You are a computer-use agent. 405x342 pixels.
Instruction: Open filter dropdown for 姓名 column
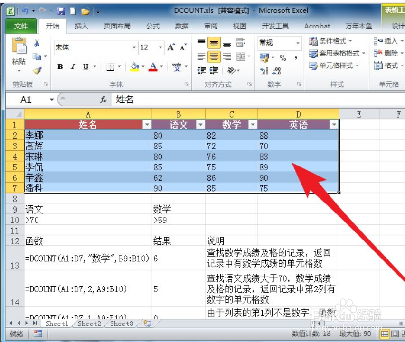(x=147, y=125)
